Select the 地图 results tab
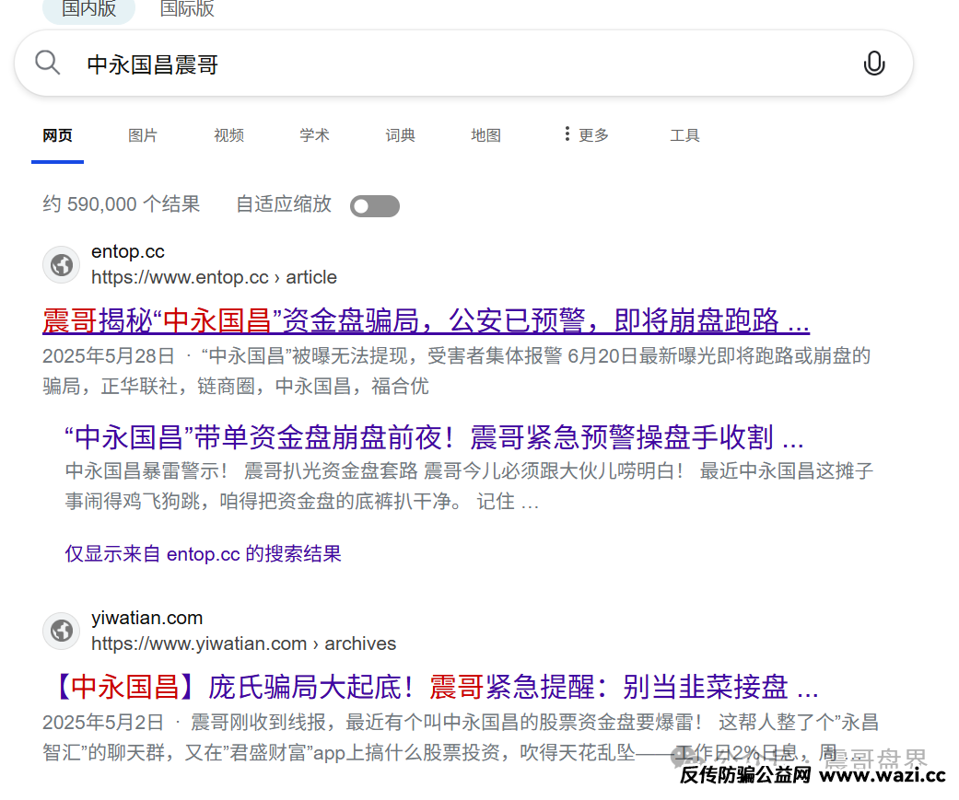This screenshot has height=800, width=959. (x=485, y=135)
